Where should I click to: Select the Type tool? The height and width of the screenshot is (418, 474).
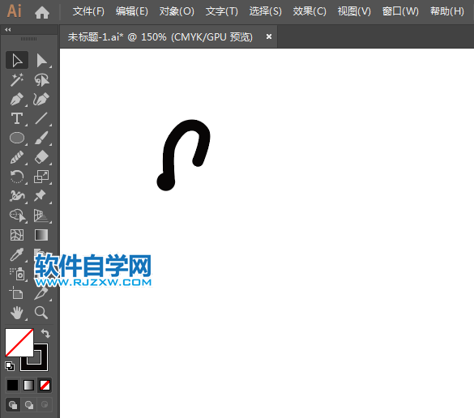(x=17, y=118)
